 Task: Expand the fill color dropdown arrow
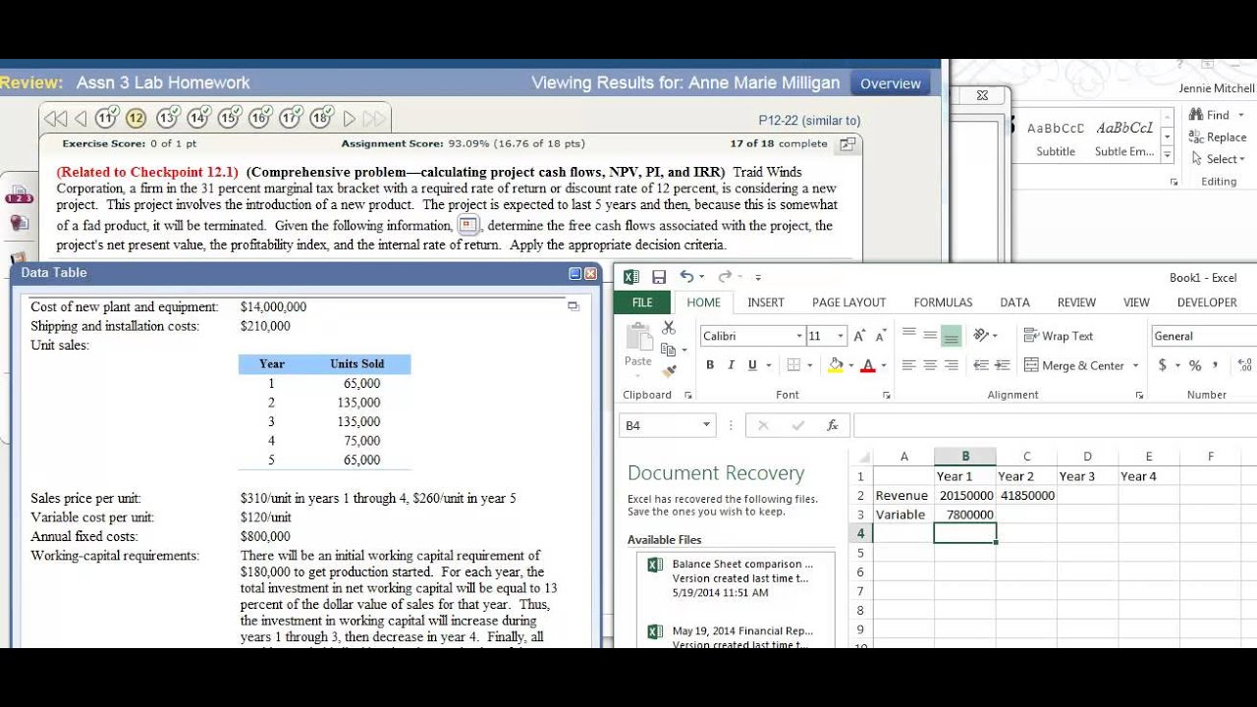pyautogui.click(x=850, y=365)
